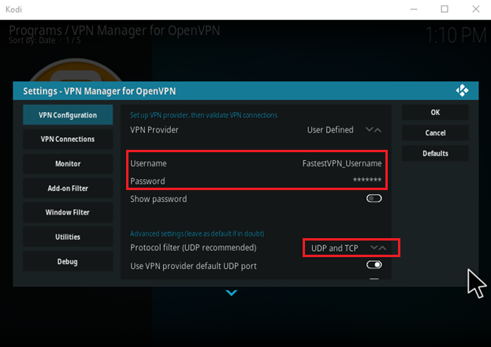Click the Advanced settings heading text
Image resolution: width=491 pixels, height=347 pixels.
point(197,233)
